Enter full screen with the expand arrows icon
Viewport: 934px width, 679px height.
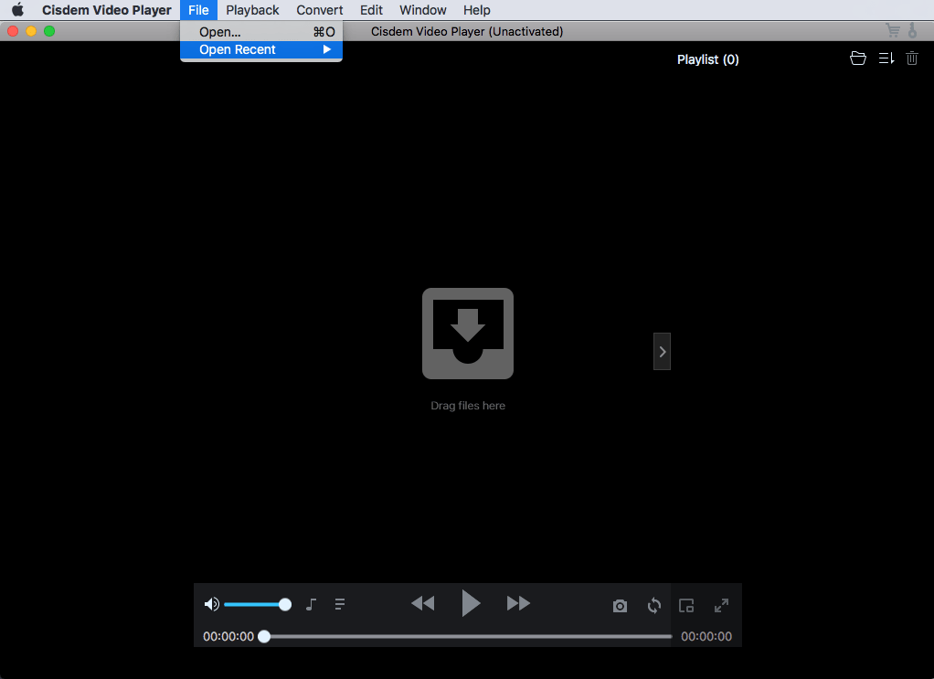tap(721, 605)
